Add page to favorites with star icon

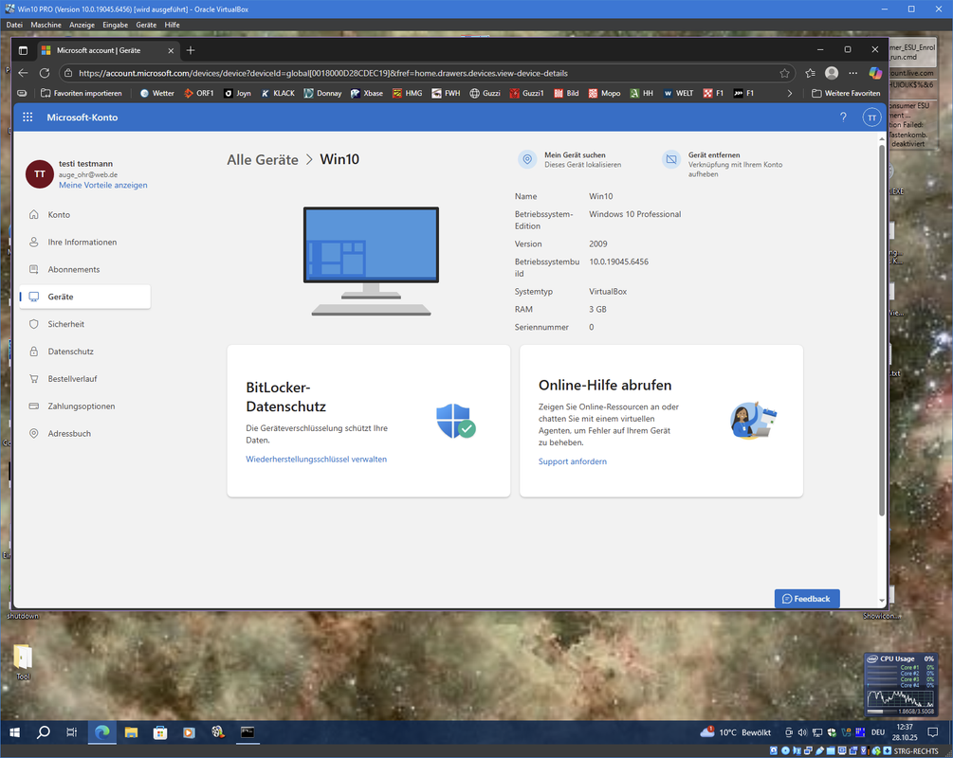[784, 74]
